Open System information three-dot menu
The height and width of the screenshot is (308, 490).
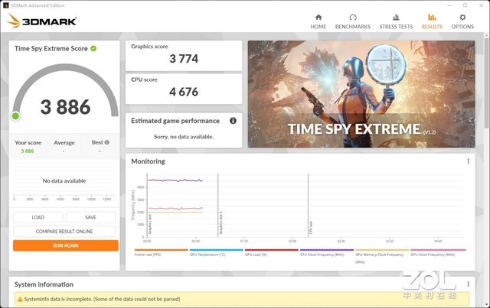(469, 284)
